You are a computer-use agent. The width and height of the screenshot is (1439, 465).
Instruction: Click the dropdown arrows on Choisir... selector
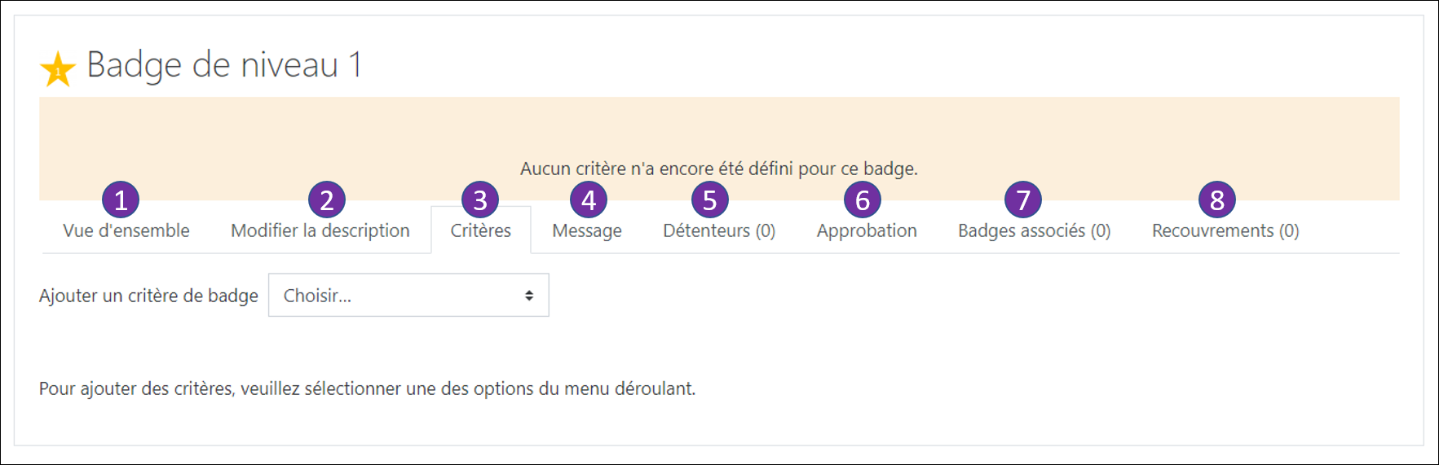(529, 296)
